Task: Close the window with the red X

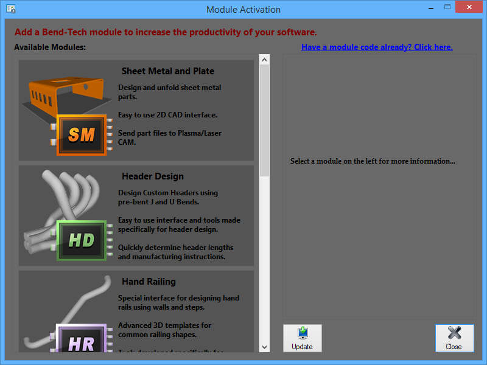Action: [469, 7]
